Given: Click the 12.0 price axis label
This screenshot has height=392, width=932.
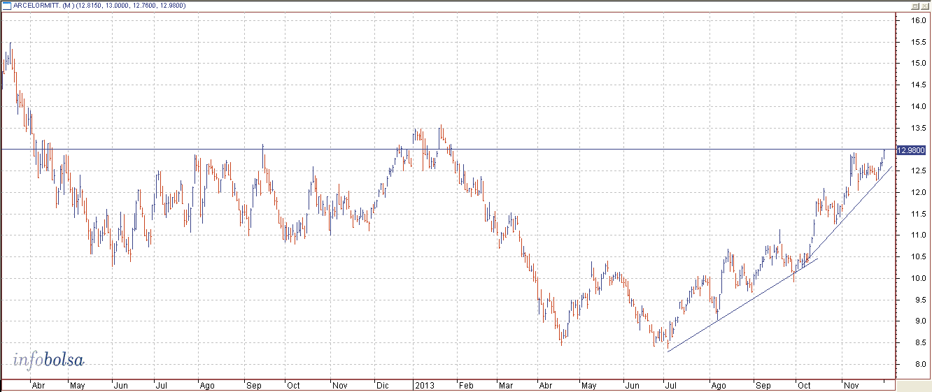Looking at the screenshot, I should pos(918,193).
